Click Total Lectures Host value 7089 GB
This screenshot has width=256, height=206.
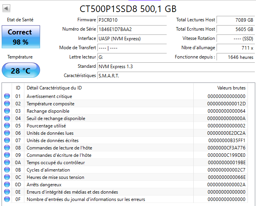236,20
